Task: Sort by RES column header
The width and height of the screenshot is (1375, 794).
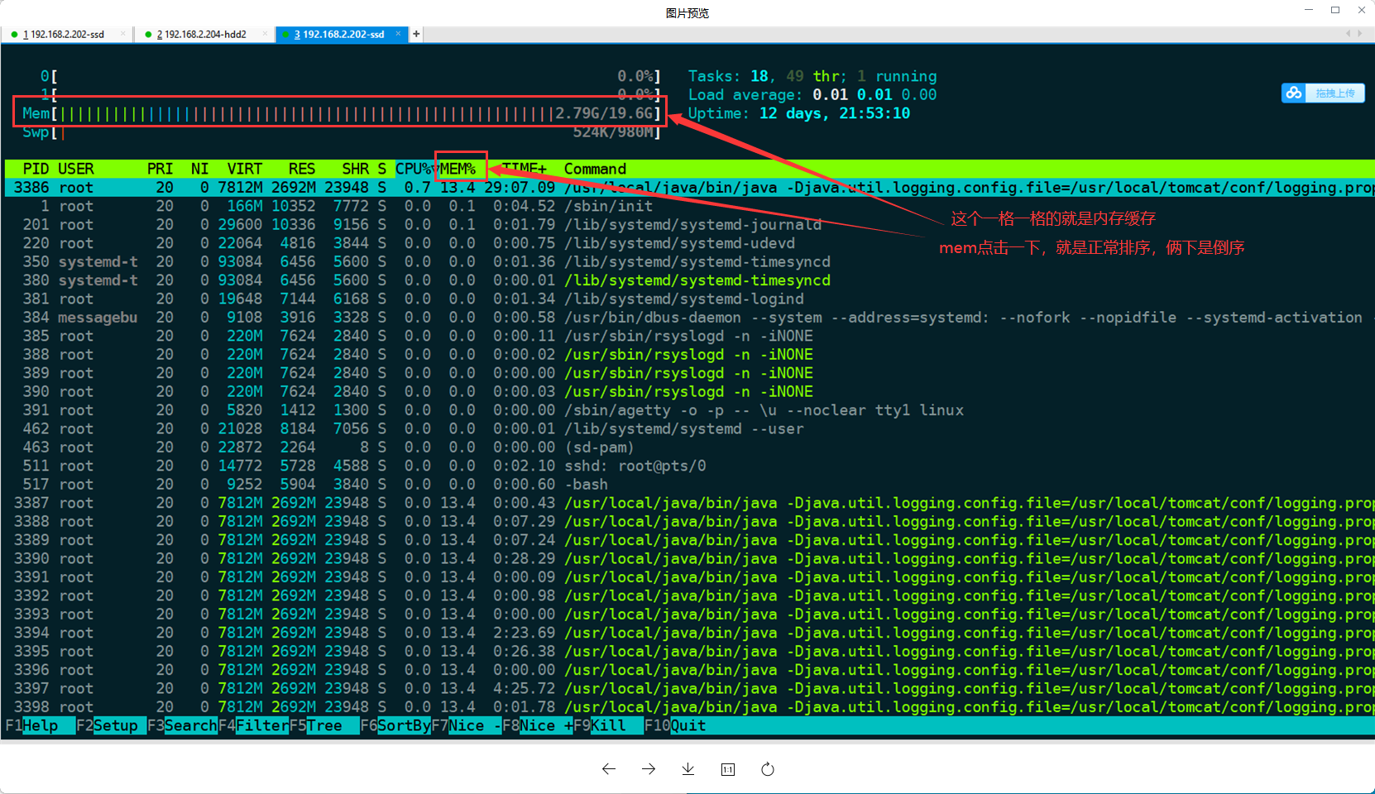Action: pyautogui.click(x=302, y=169)
